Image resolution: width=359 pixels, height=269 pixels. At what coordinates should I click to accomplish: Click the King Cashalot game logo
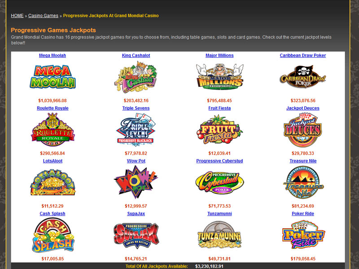click(x=136, y=77)
